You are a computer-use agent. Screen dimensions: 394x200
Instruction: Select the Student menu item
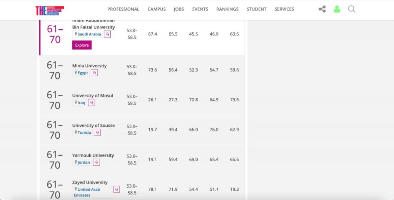click(x=256, y=9)
